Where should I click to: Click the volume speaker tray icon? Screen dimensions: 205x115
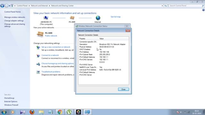(x=181, y=112)
